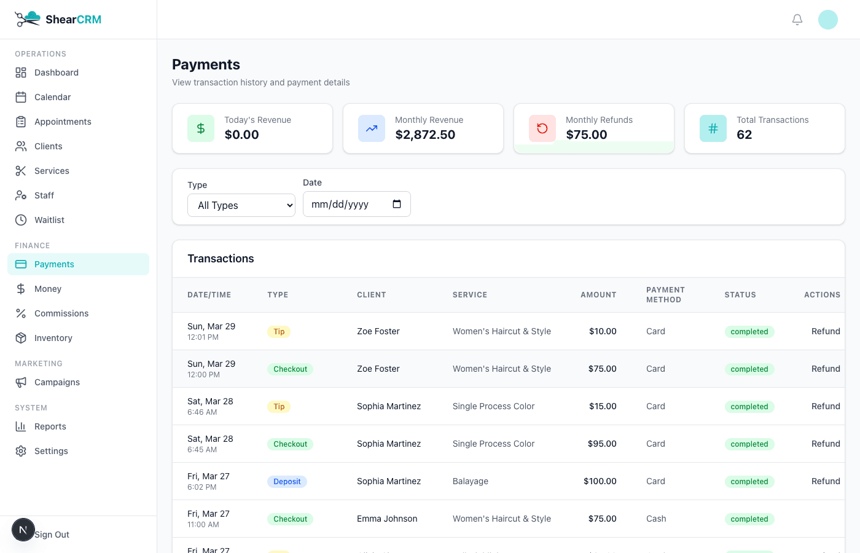Click the $2,872.50 monthly revenue value
Image resolution: width=860 pixels, height=553 pixels.
tap(425, 135)
